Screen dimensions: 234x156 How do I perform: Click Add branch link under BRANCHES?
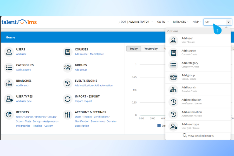tap(23, 85)
